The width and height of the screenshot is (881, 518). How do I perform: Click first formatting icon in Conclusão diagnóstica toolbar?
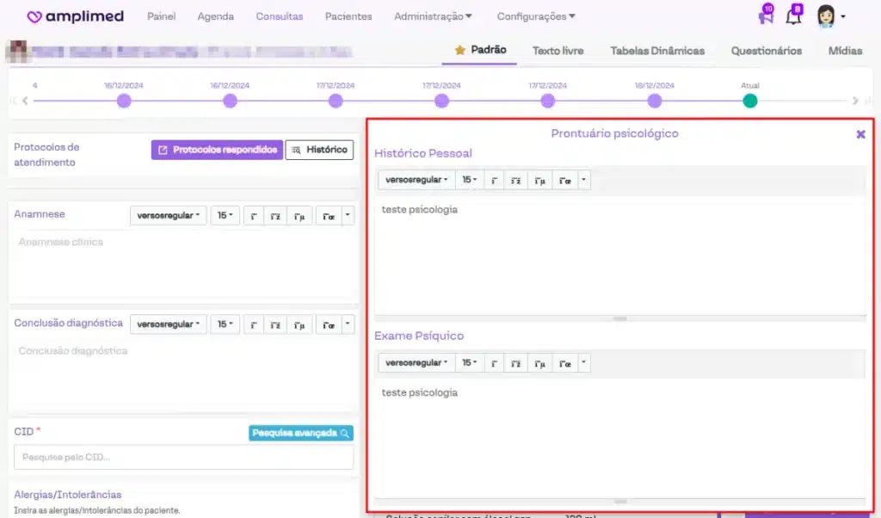pyautogui.click(x=253, y=324)
